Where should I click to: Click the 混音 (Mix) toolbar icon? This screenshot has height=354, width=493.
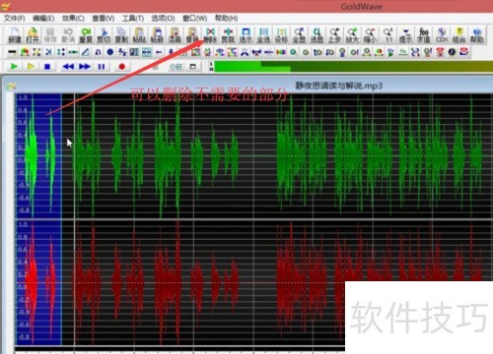click(x=175, y=35)
